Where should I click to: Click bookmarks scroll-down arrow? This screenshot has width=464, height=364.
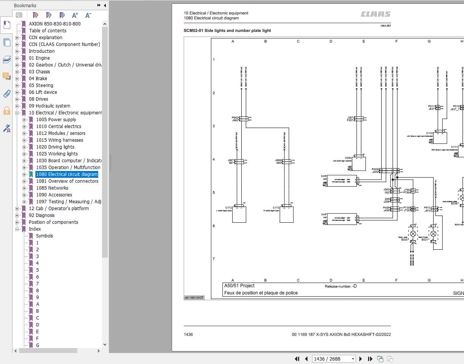[105, 345]
